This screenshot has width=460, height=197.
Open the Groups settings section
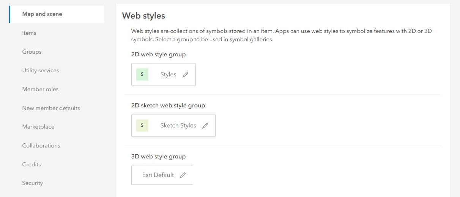click(32, 52)
